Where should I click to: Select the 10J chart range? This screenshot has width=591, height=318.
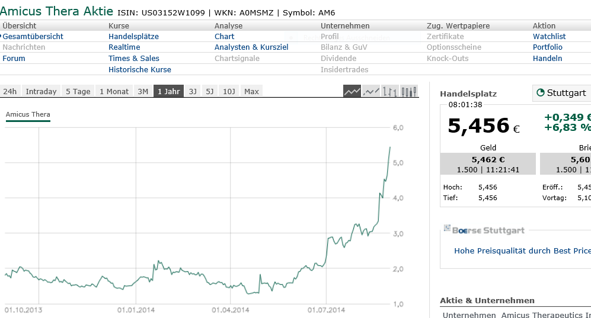(229, 91)
